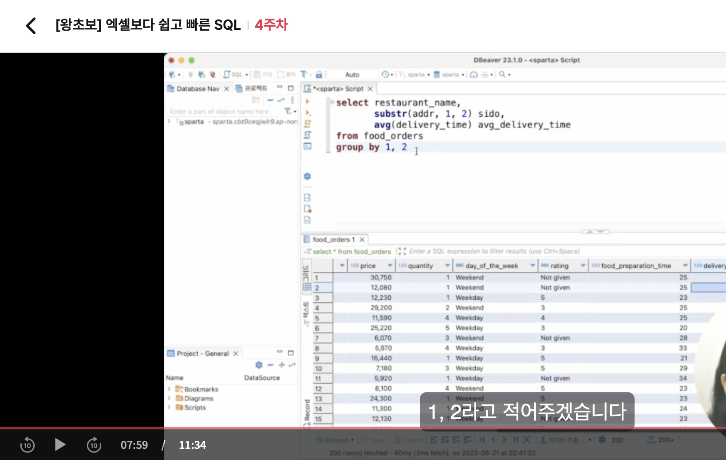The image size is (726, 460).
Task: Click the red disconnect plug icon
Action: pos(213,75)
